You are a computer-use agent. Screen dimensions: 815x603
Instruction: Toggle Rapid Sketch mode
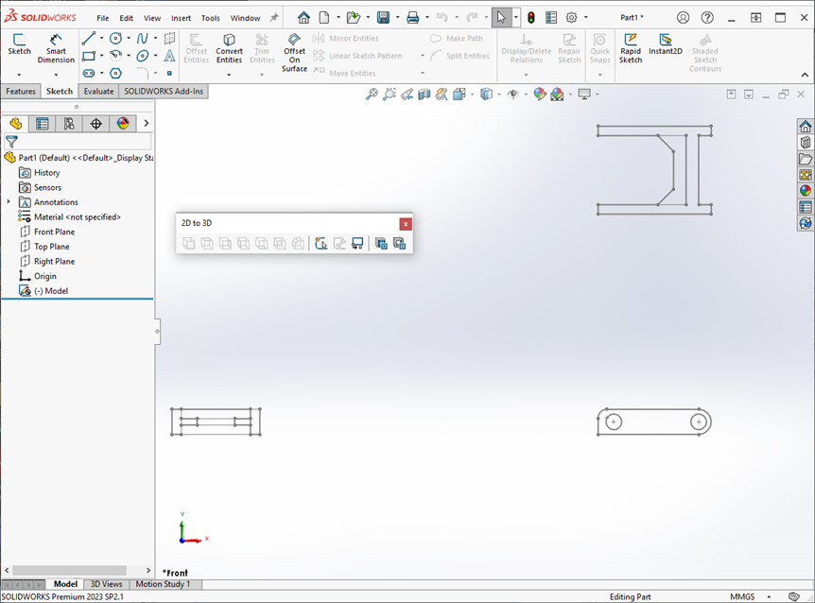tap(630, 44)
